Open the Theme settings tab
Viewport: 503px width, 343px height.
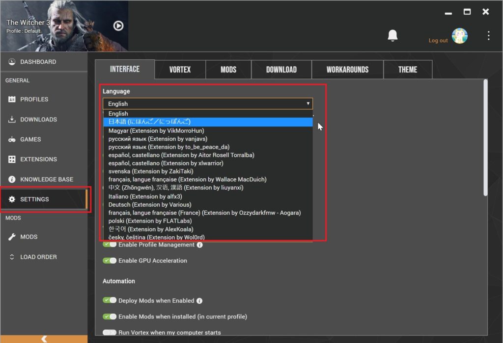click(x=408, y=70)
